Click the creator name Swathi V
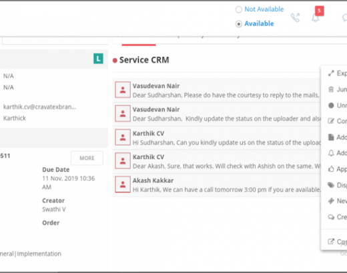The height and width of the screenshot is (273, 347). click(x=54, y=209)
